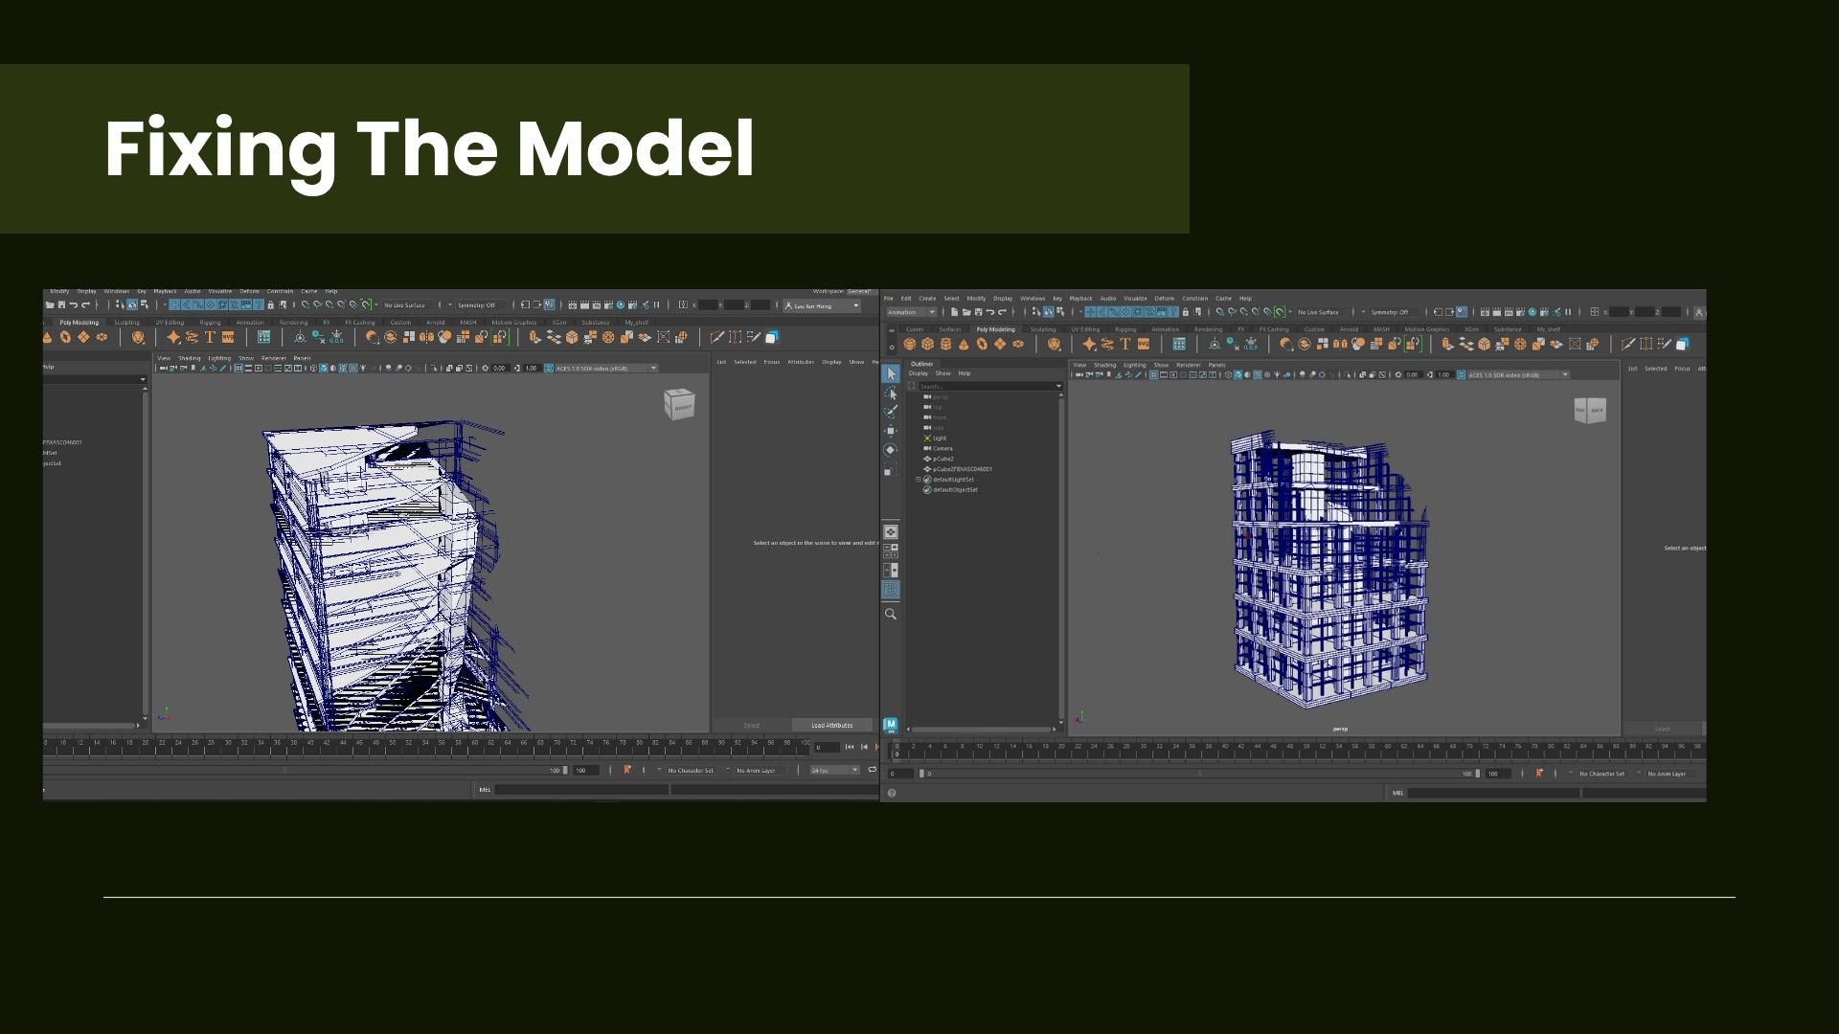Click the view cube in right viewport
The width and height of the screenshot is (1839, 1034).
coord(1590,411)
